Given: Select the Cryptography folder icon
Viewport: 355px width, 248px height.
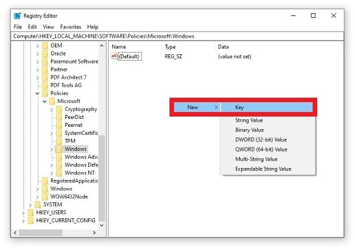Looking at the screenshot, I should (x=59, y=109).
